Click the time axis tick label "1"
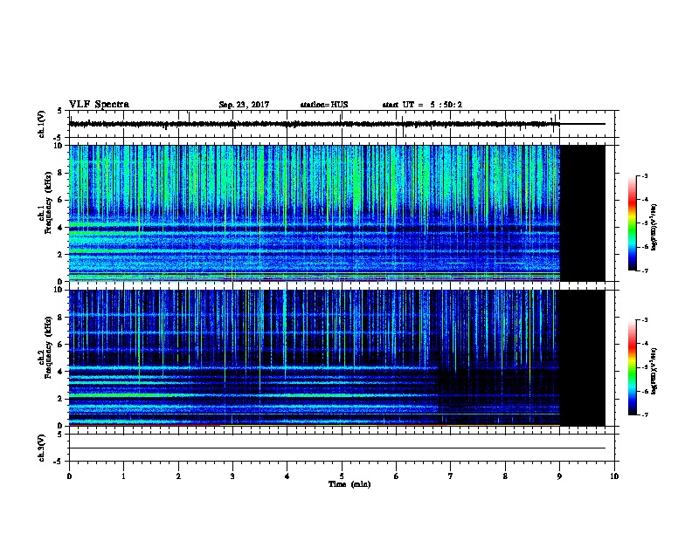The width and height of the screenshot is (692, 534). (x=123, y=476)
